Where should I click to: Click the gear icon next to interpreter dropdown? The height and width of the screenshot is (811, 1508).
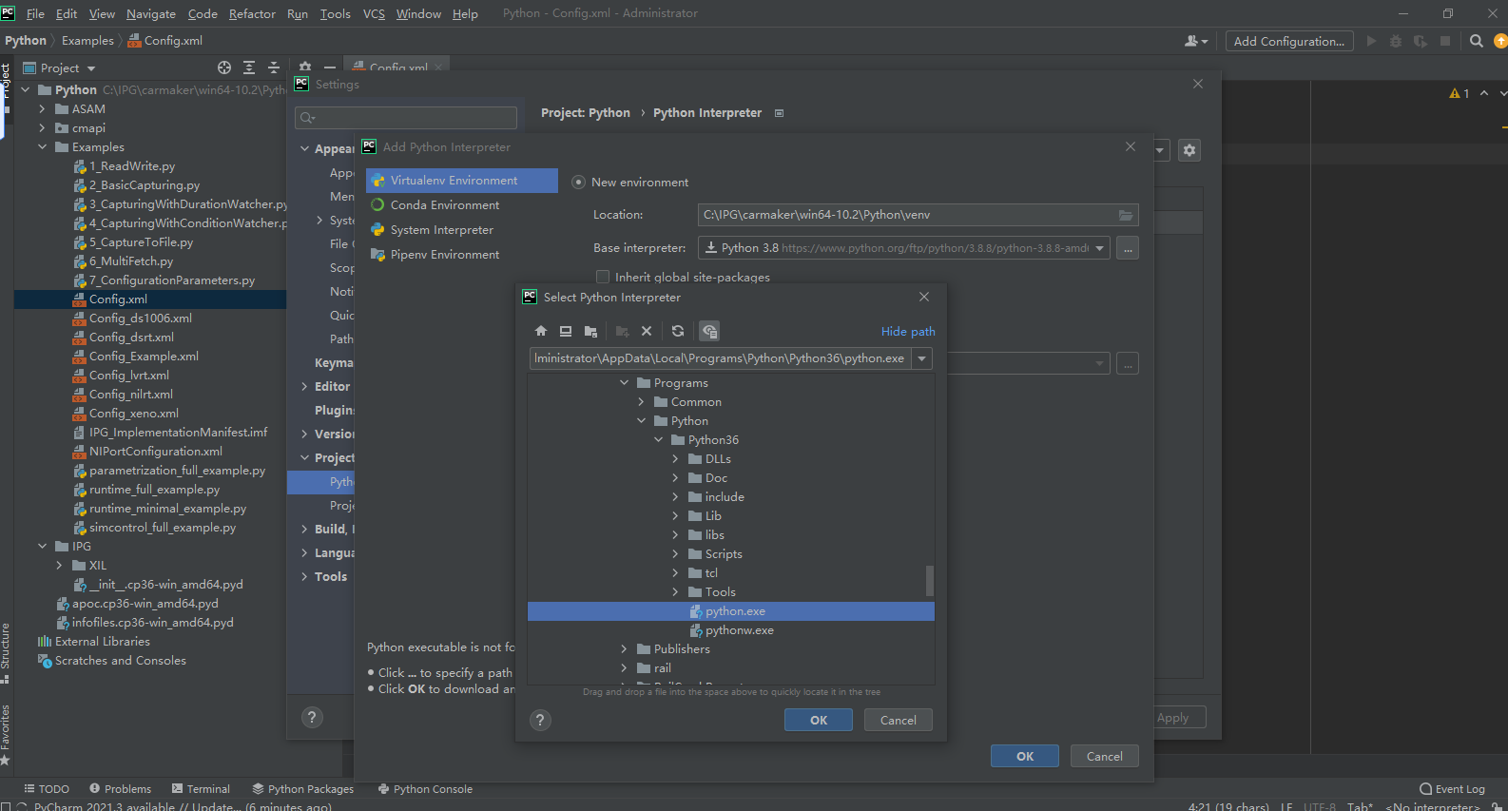[1189, 150]
